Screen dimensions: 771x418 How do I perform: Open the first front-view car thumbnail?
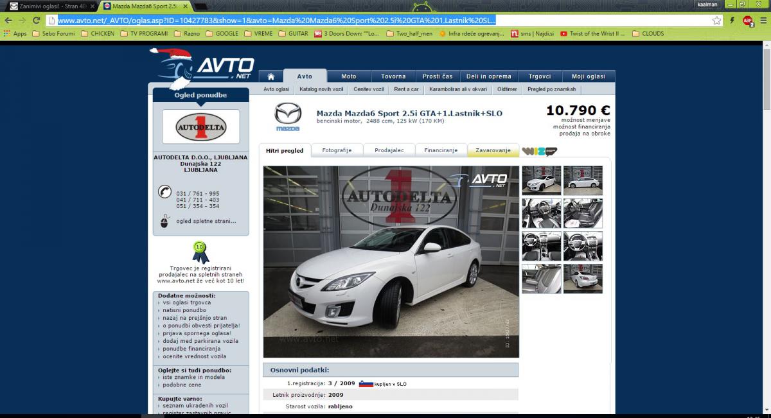click(541, 180)
